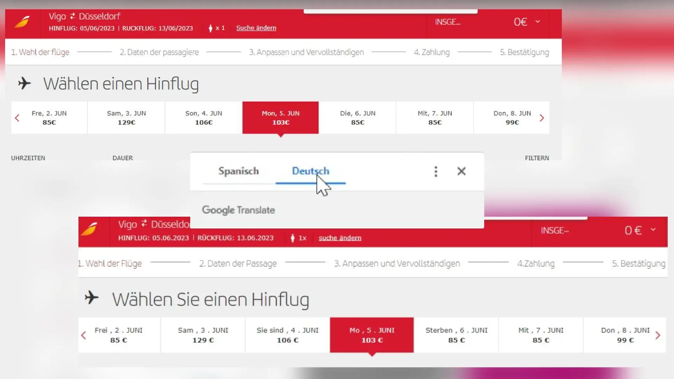This screenshot has width=674, height=379.
Task: Expand the 0€ total dropdown in top header
Action: [537, 22]
